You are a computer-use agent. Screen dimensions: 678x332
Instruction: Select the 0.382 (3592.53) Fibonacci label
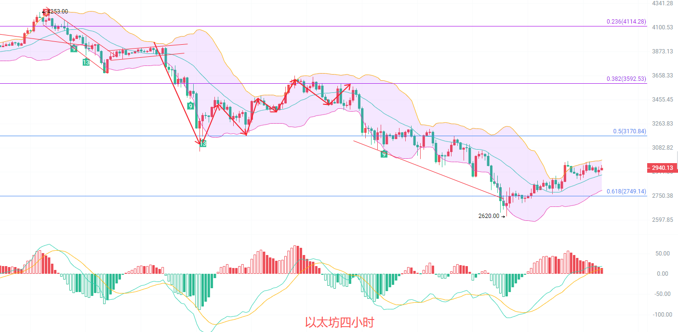click(626, 79)
